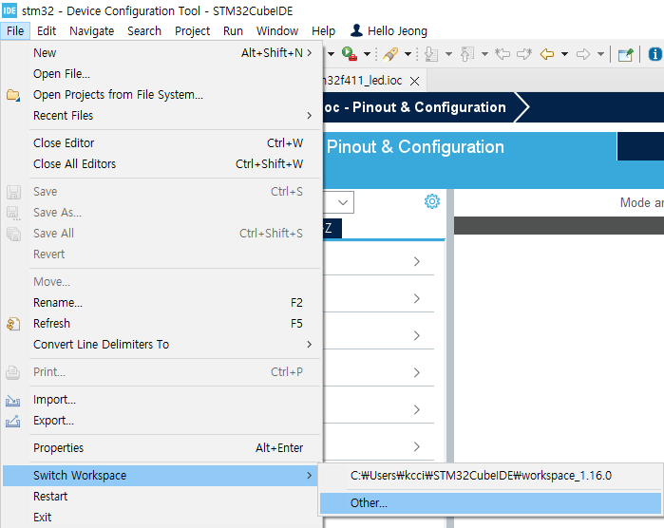Select the stm32f411_led.ioc editor tab

363,81
